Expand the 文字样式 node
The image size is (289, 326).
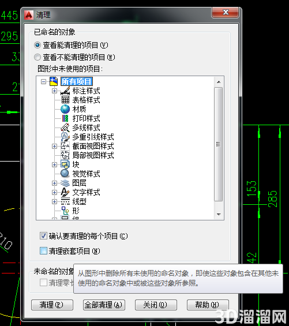54,192
